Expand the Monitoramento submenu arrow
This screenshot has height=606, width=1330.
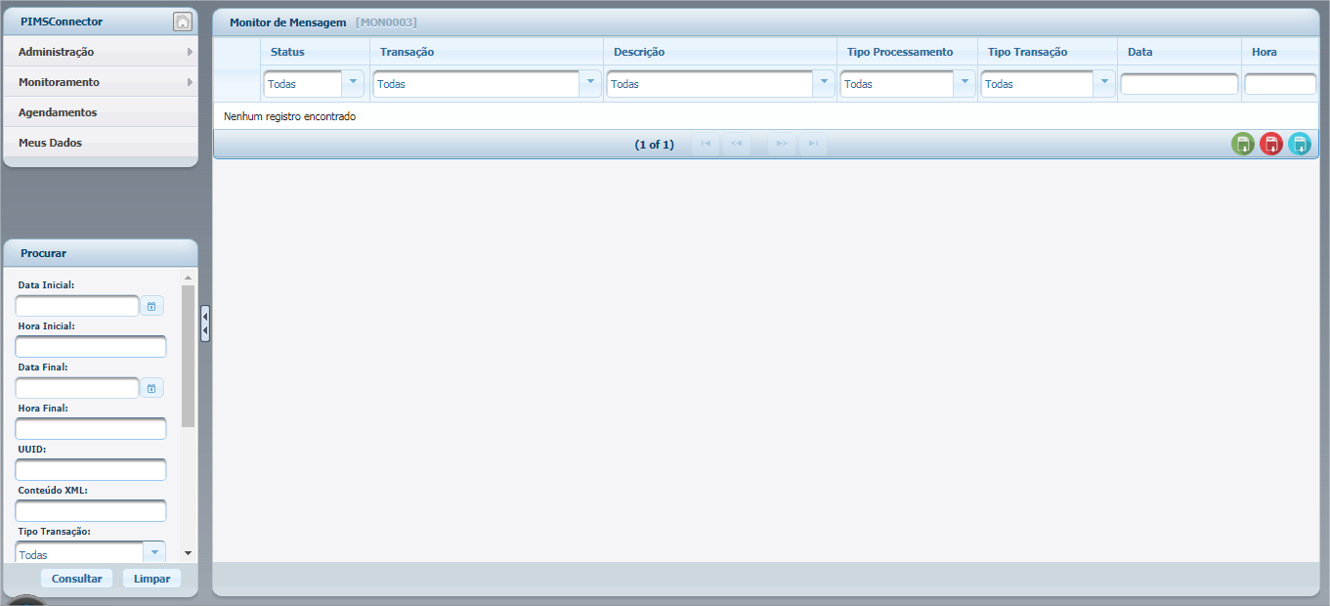coord(190,82)
